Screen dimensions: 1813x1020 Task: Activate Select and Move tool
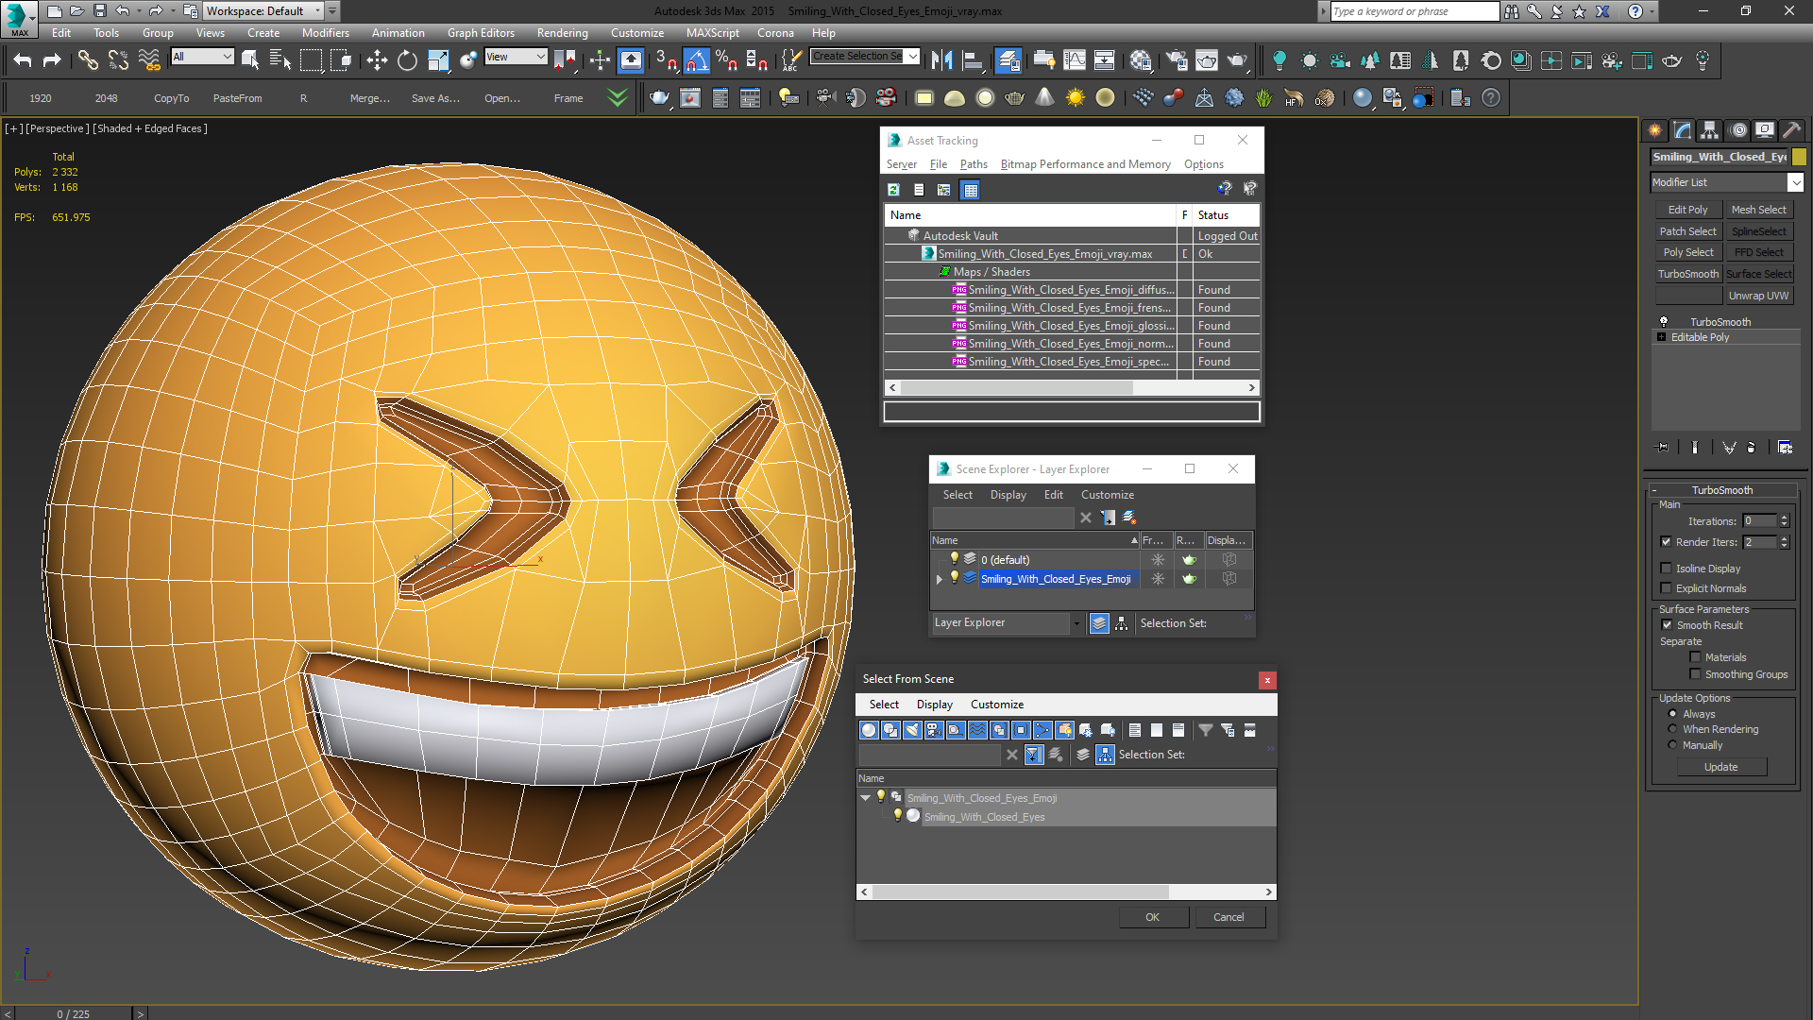point(377,60)
